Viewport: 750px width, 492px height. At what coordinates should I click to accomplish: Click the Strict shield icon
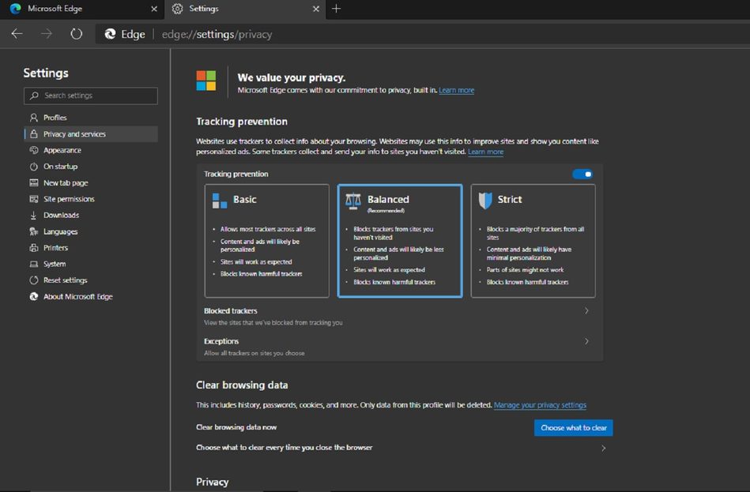(x=485, y=201)
